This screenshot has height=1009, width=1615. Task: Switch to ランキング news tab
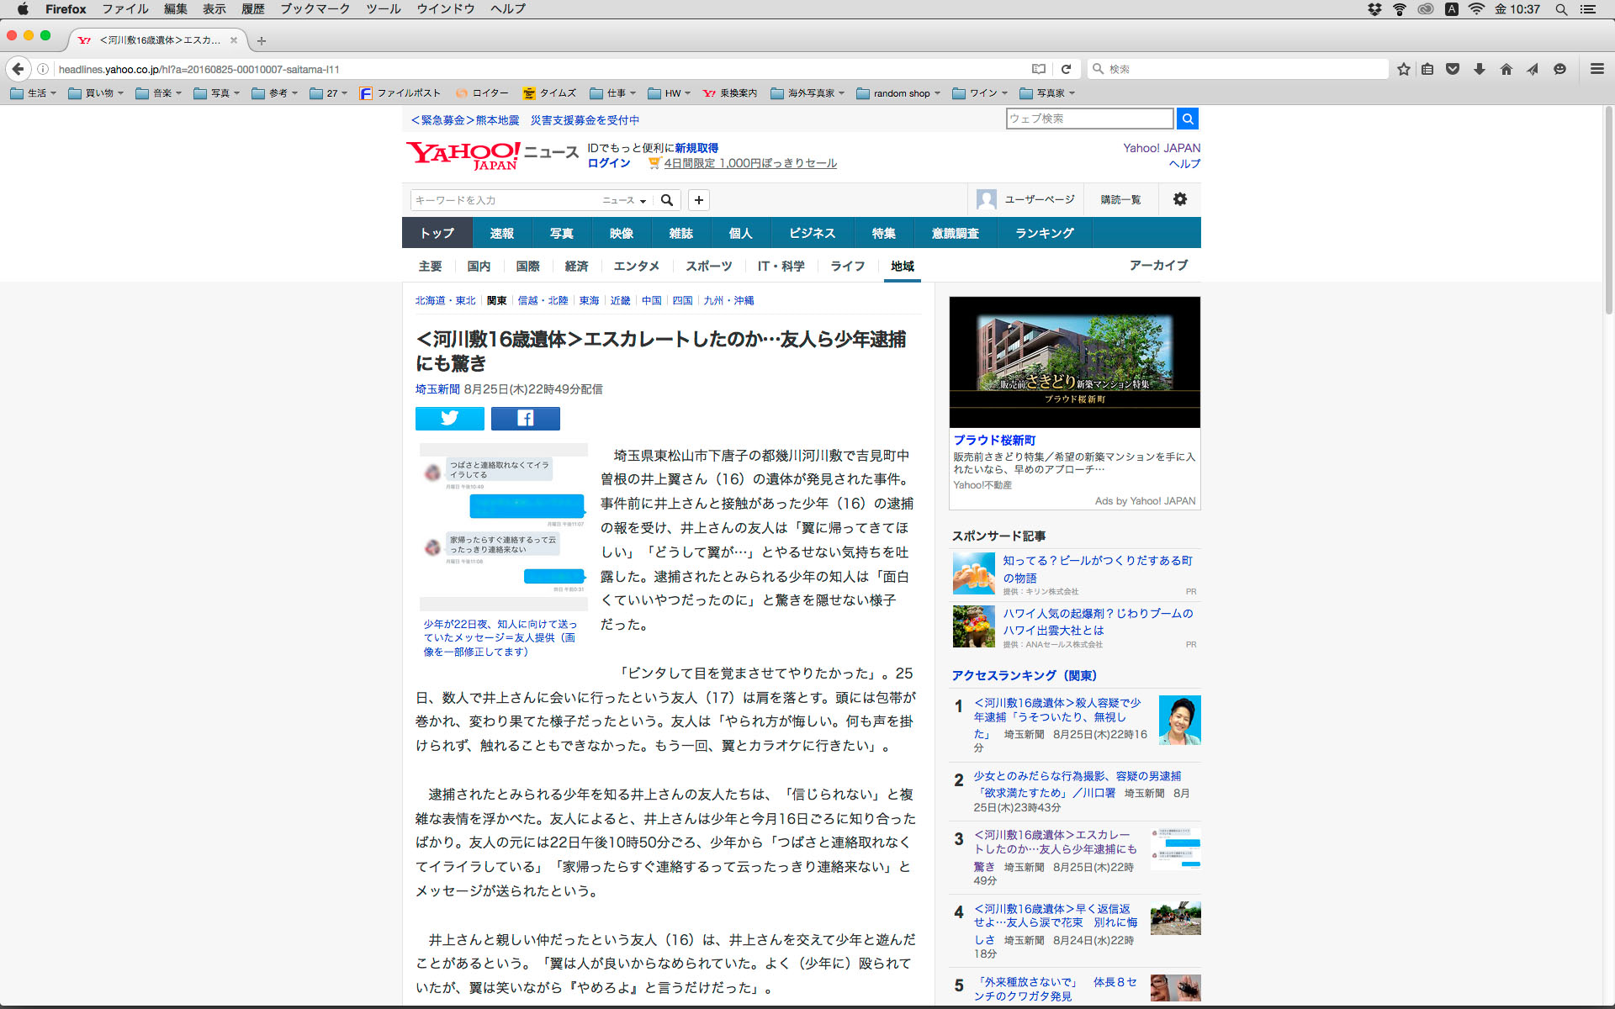(1044, 233)
